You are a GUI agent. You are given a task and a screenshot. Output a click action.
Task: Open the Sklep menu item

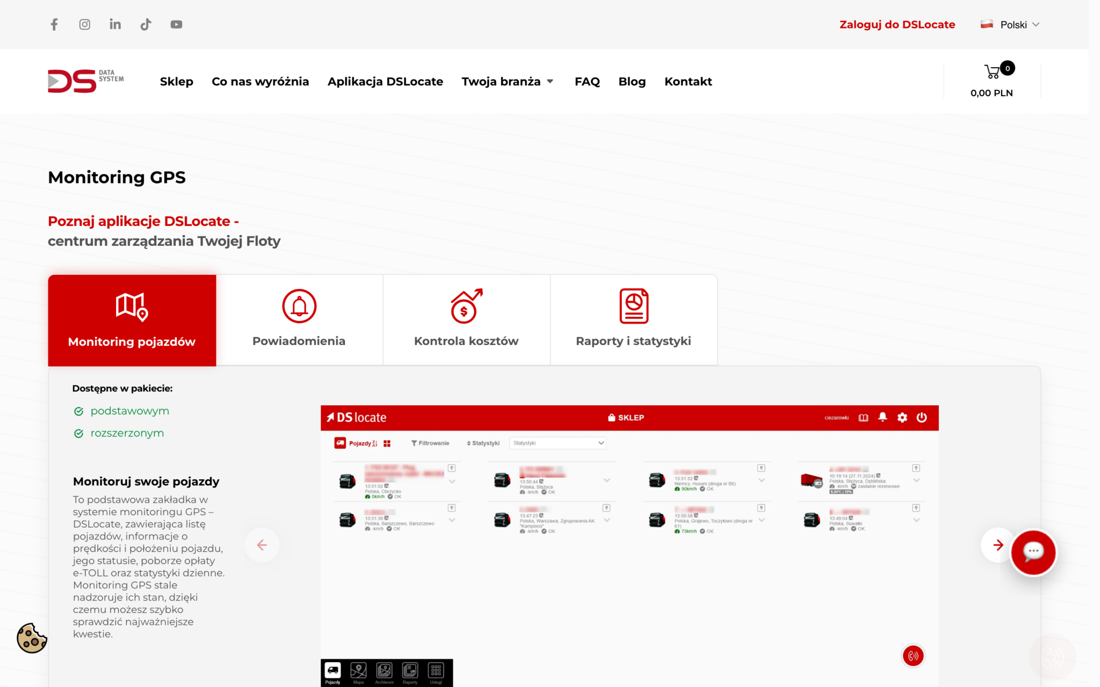click(177, 82)
